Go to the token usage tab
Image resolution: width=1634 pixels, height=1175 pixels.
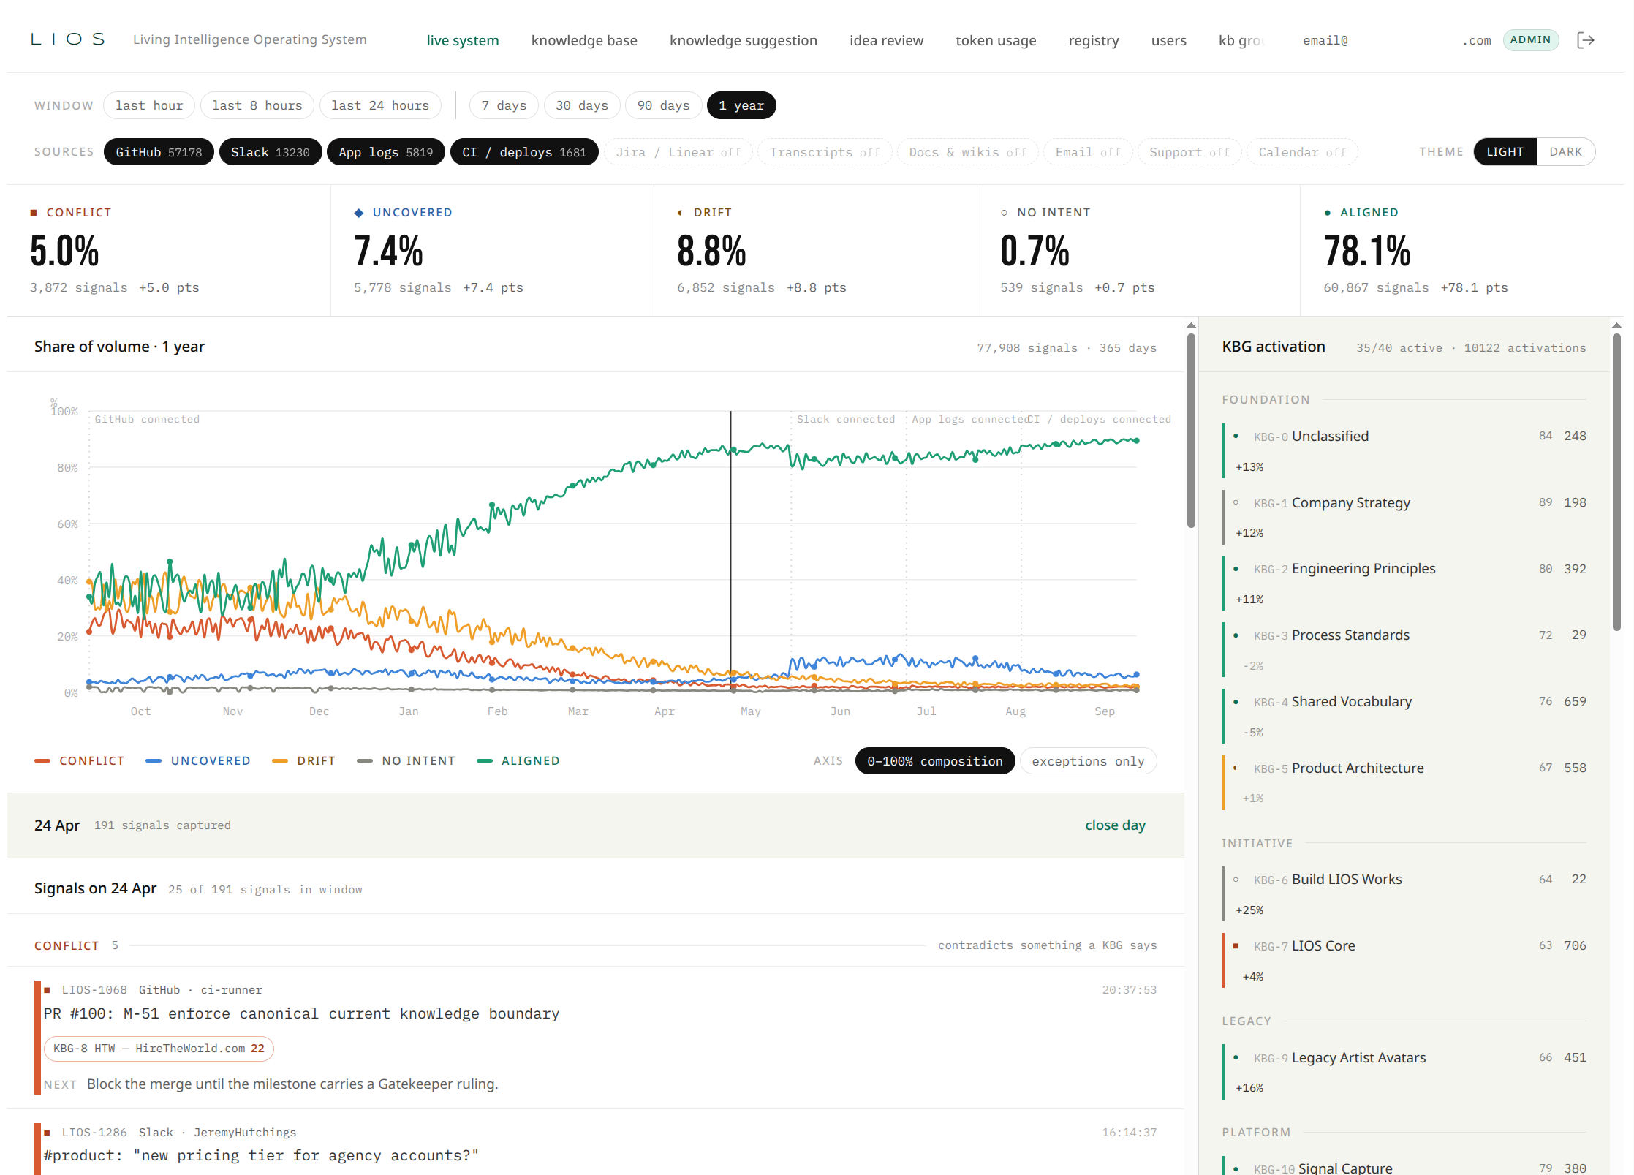click(x=996, y=41)
